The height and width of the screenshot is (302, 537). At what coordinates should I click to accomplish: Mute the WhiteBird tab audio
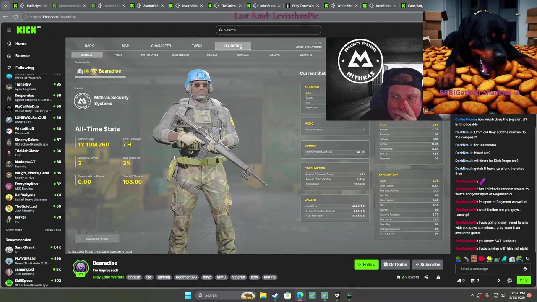click(333, 6)
